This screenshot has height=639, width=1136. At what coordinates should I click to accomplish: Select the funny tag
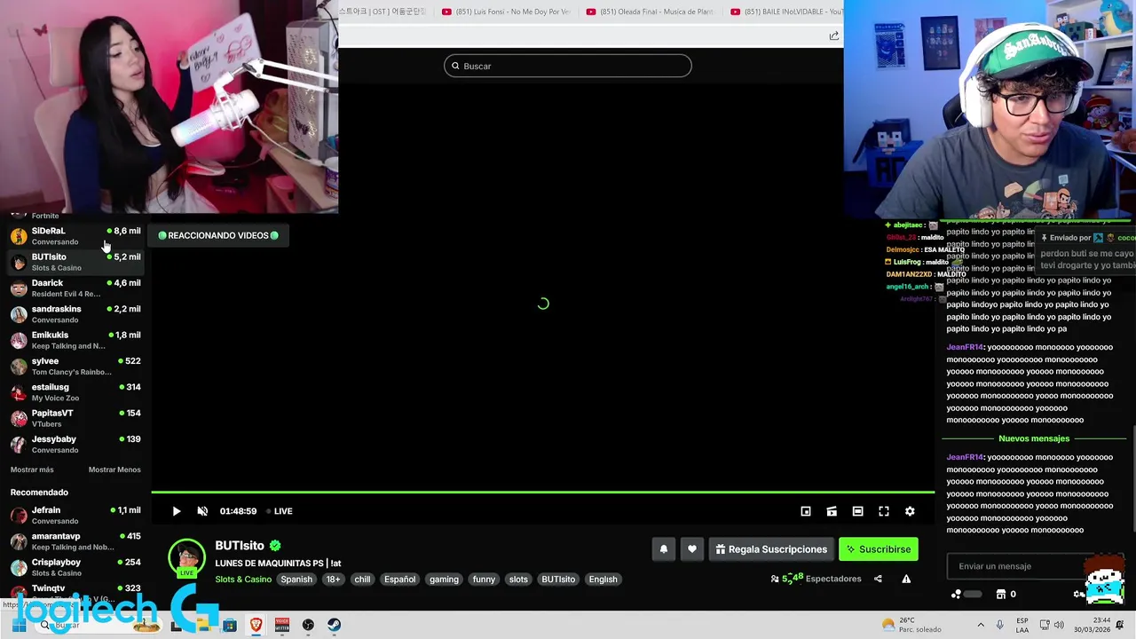point(484,580)
